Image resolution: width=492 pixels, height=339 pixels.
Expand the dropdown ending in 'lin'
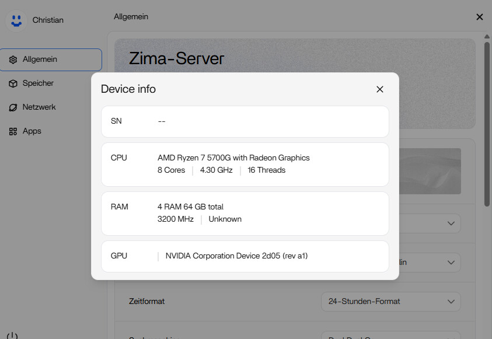click(431, 263)
